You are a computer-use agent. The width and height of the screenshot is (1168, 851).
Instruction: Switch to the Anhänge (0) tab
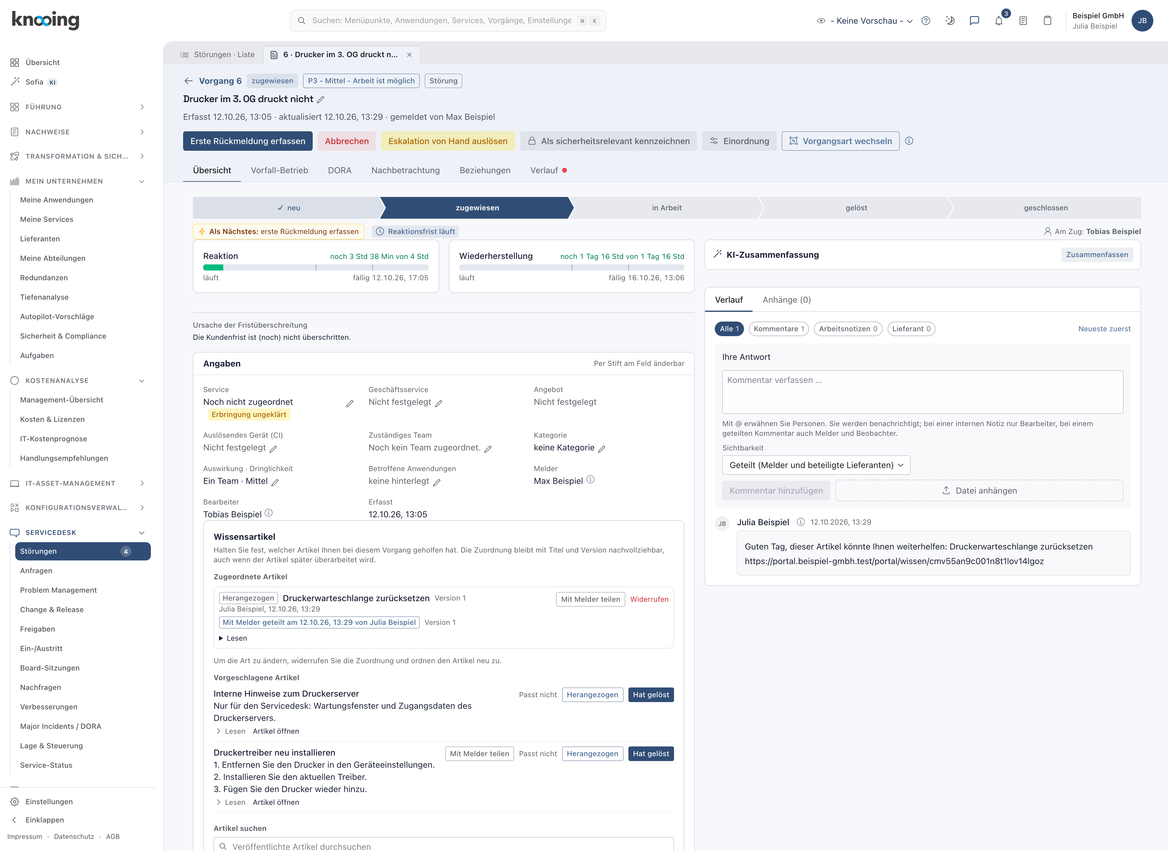787,300
